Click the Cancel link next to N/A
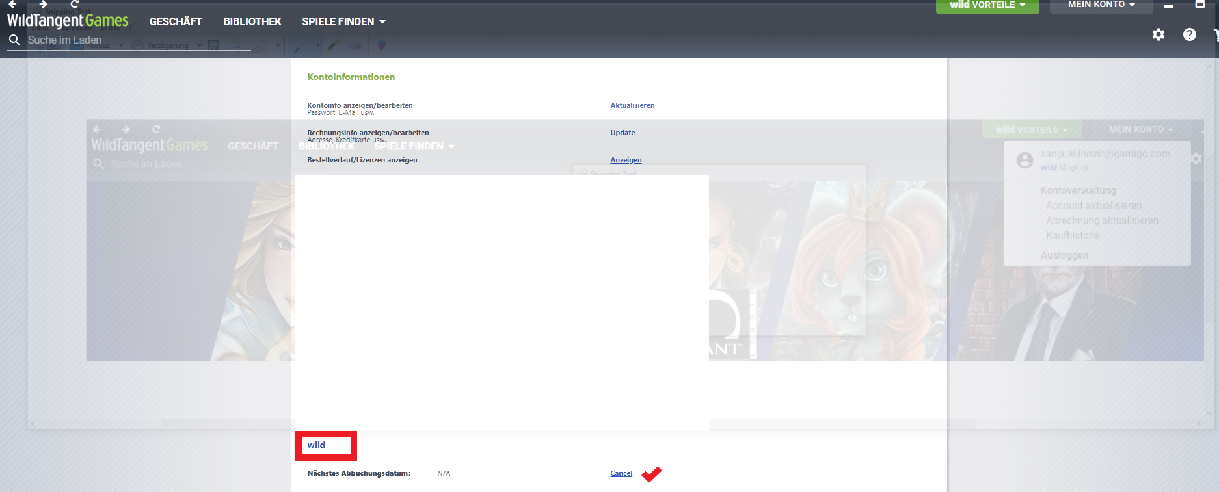This screenshot has height=492, width=1219. (x=621, y=473)
